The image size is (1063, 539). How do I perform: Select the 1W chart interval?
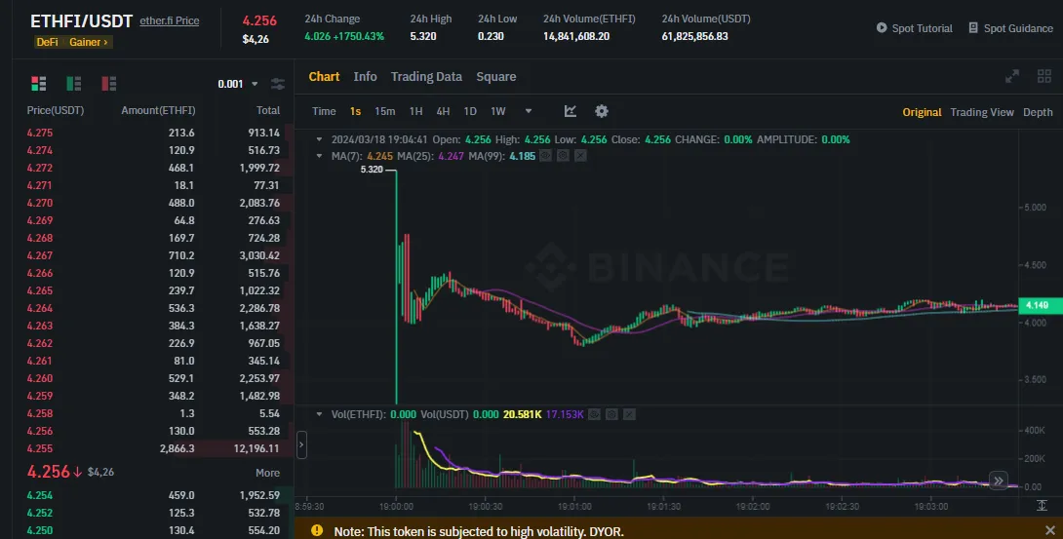pyautogui.click(x=498, y=112)
